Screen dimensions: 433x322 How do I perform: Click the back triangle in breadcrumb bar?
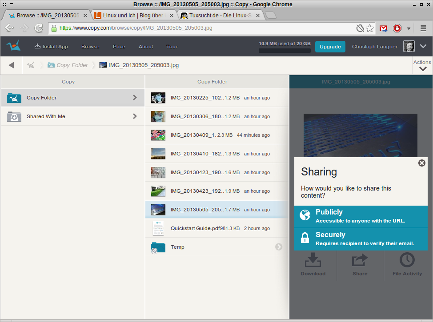(11, 65)
